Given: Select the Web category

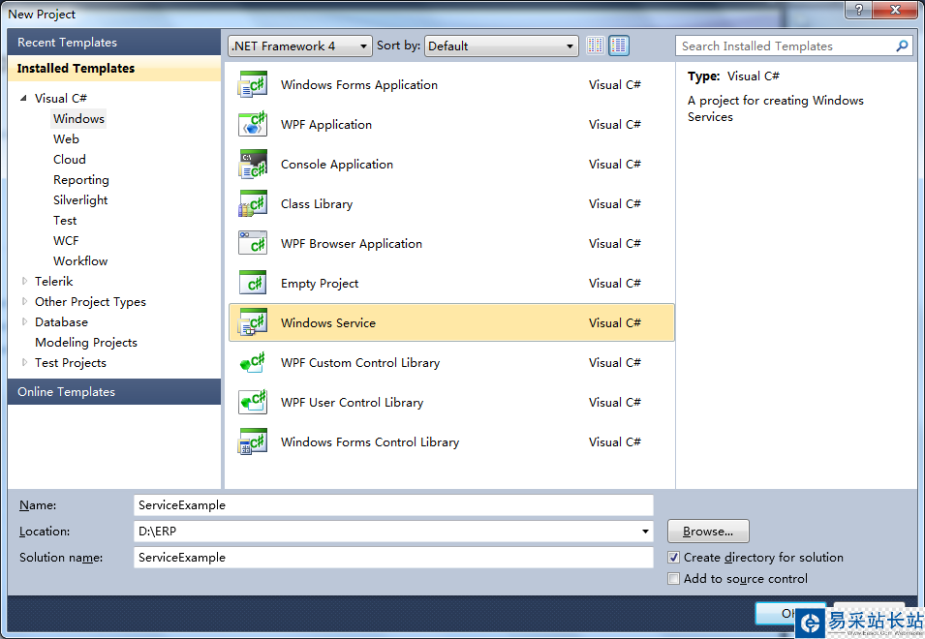Looking at the screenshot, I should point(66,138).
